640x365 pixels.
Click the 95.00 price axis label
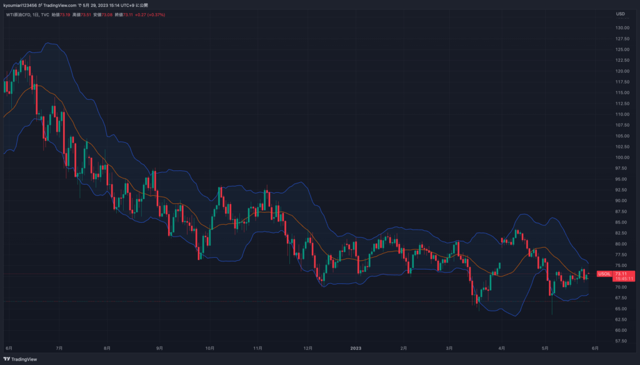tap(622, 179)
